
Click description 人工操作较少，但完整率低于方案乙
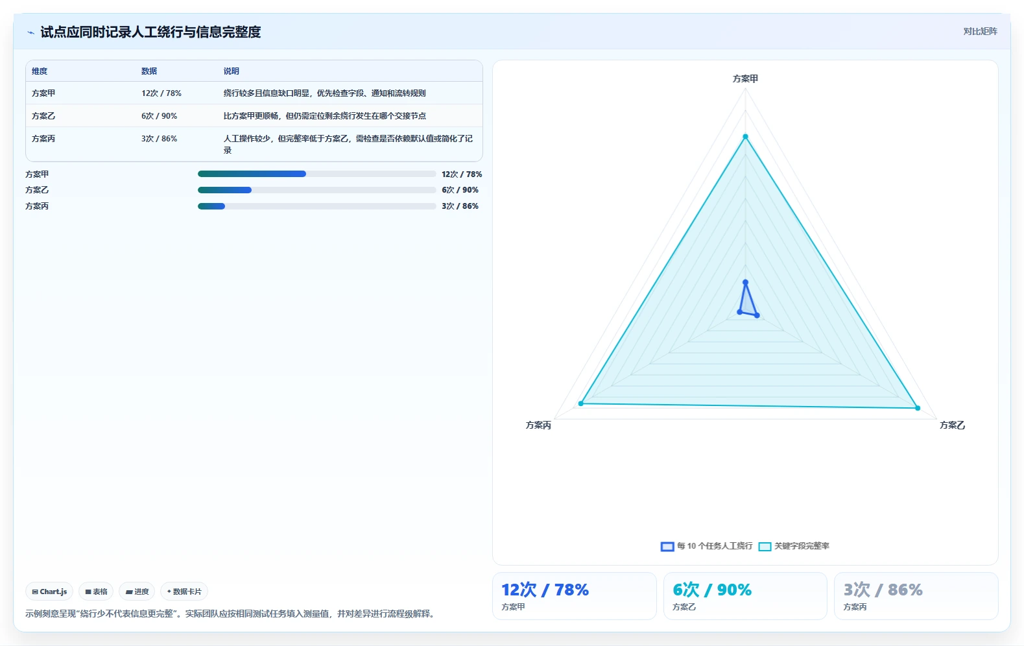(348, 144)
